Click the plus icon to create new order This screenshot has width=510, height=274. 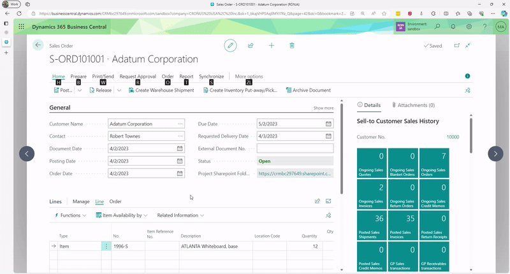[x=272, y=45]
